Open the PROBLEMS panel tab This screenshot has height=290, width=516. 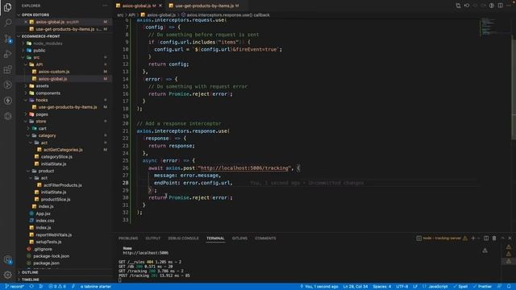tap(128, 238)
